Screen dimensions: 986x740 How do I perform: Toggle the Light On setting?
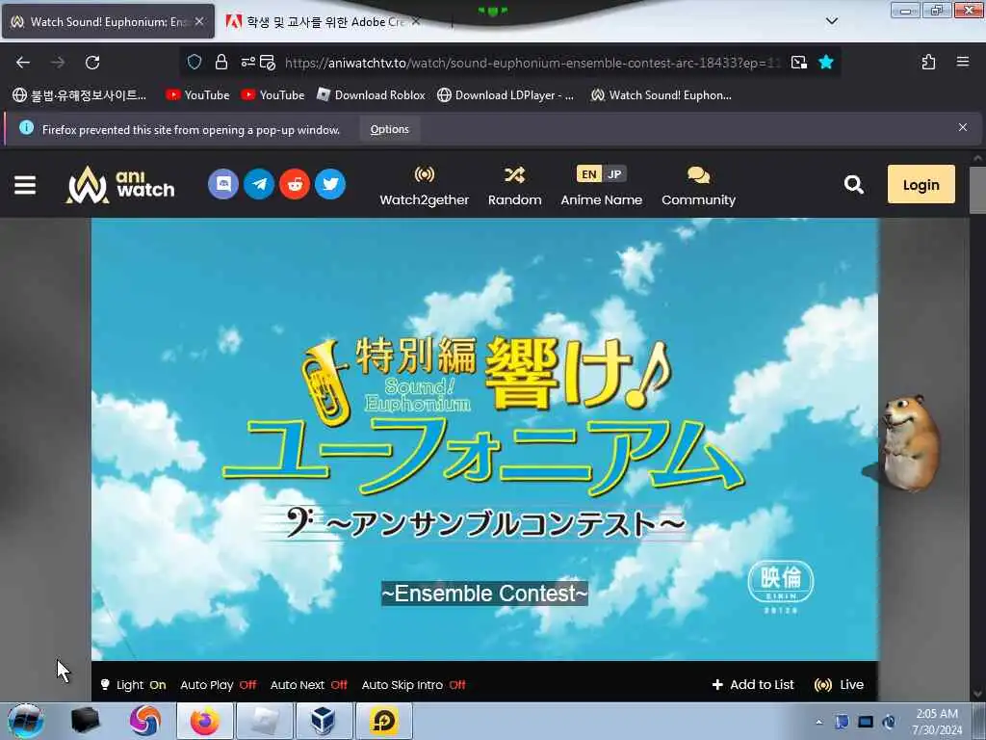[133, 685]
